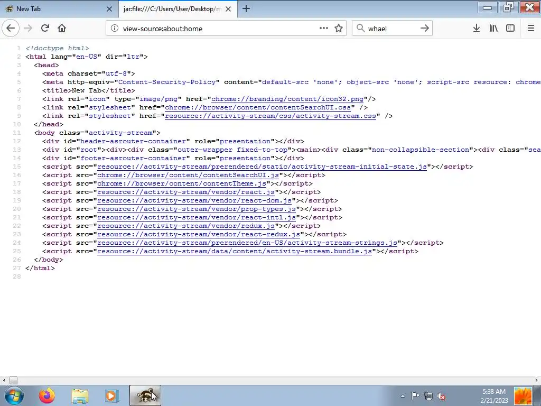541x406 pixels.
Task: Open Windows Explorer from the taskbar
Action: click(80, 395)
